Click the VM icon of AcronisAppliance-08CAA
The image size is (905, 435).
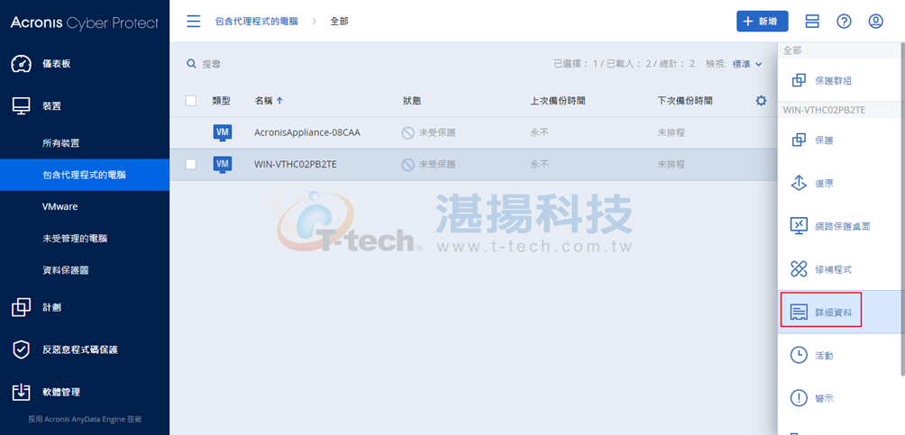coord(223,132)
